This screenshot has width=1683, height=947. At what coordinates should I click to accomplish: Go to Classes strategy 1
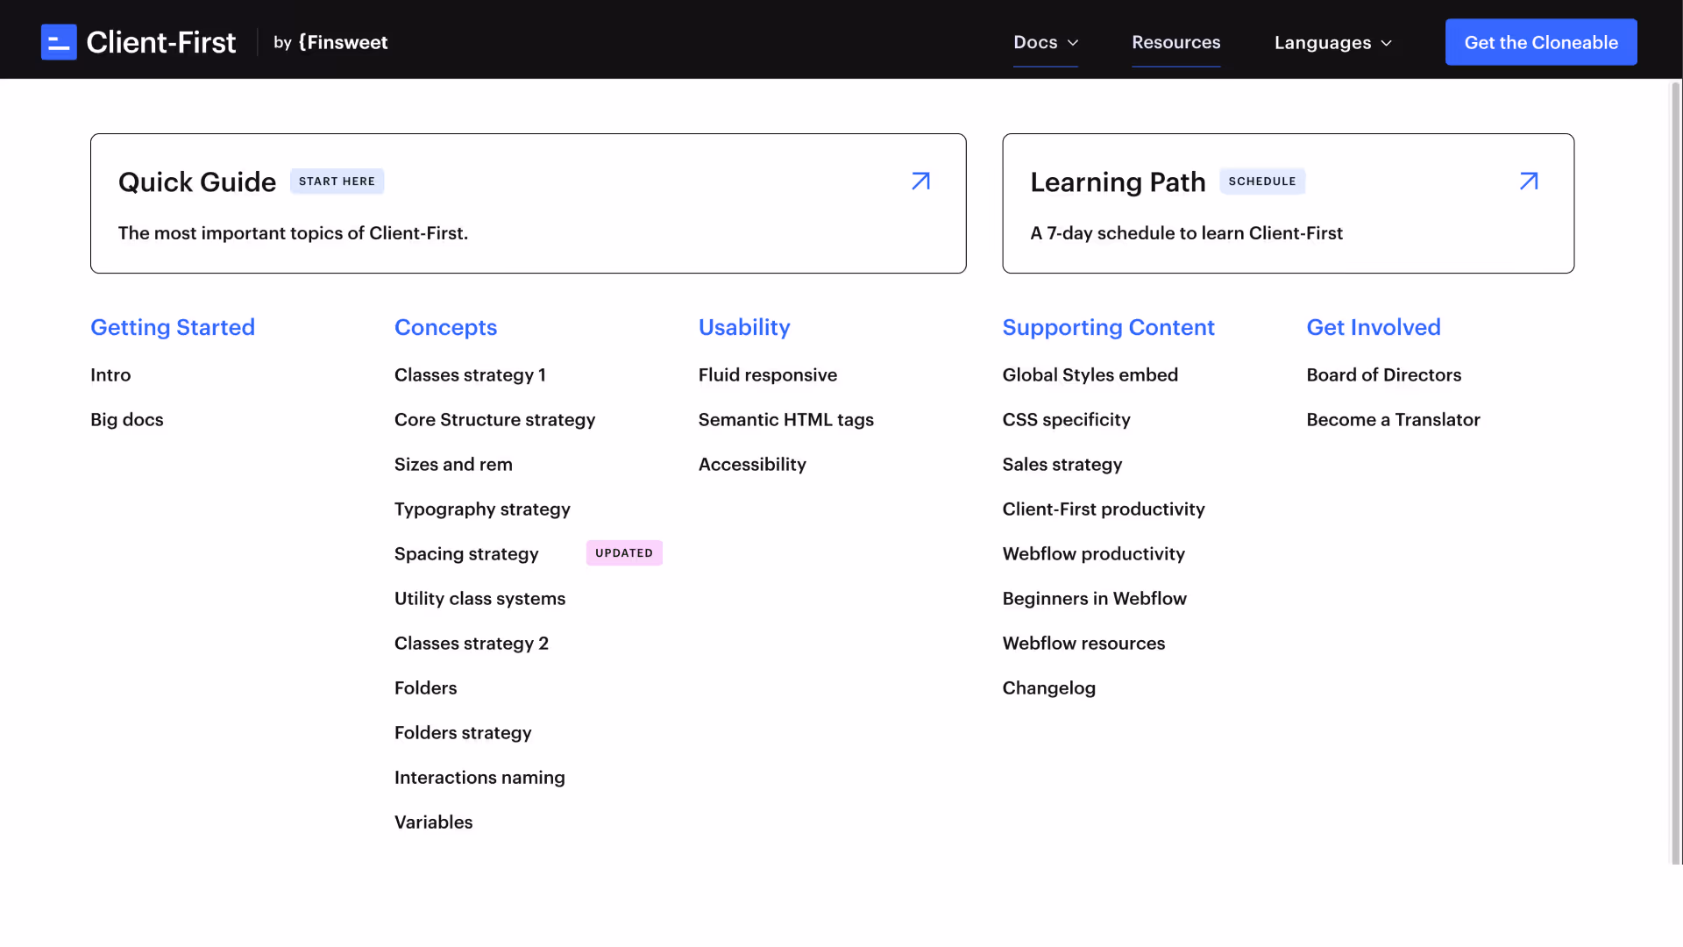coord(470,375)
